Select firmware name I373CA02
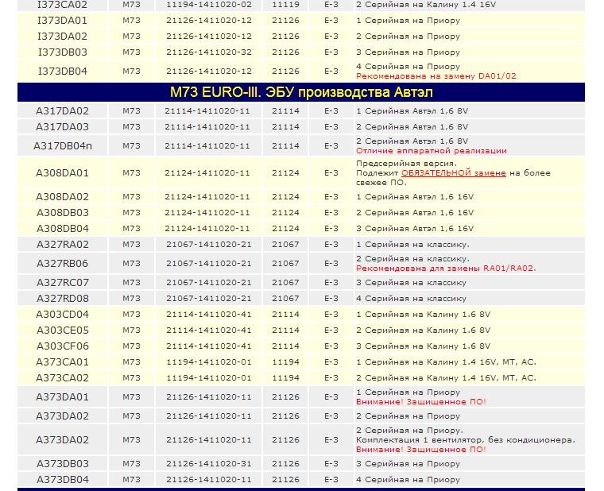This screenshot has width=604, height=491. pyautogui.click(x=63, y=5)
